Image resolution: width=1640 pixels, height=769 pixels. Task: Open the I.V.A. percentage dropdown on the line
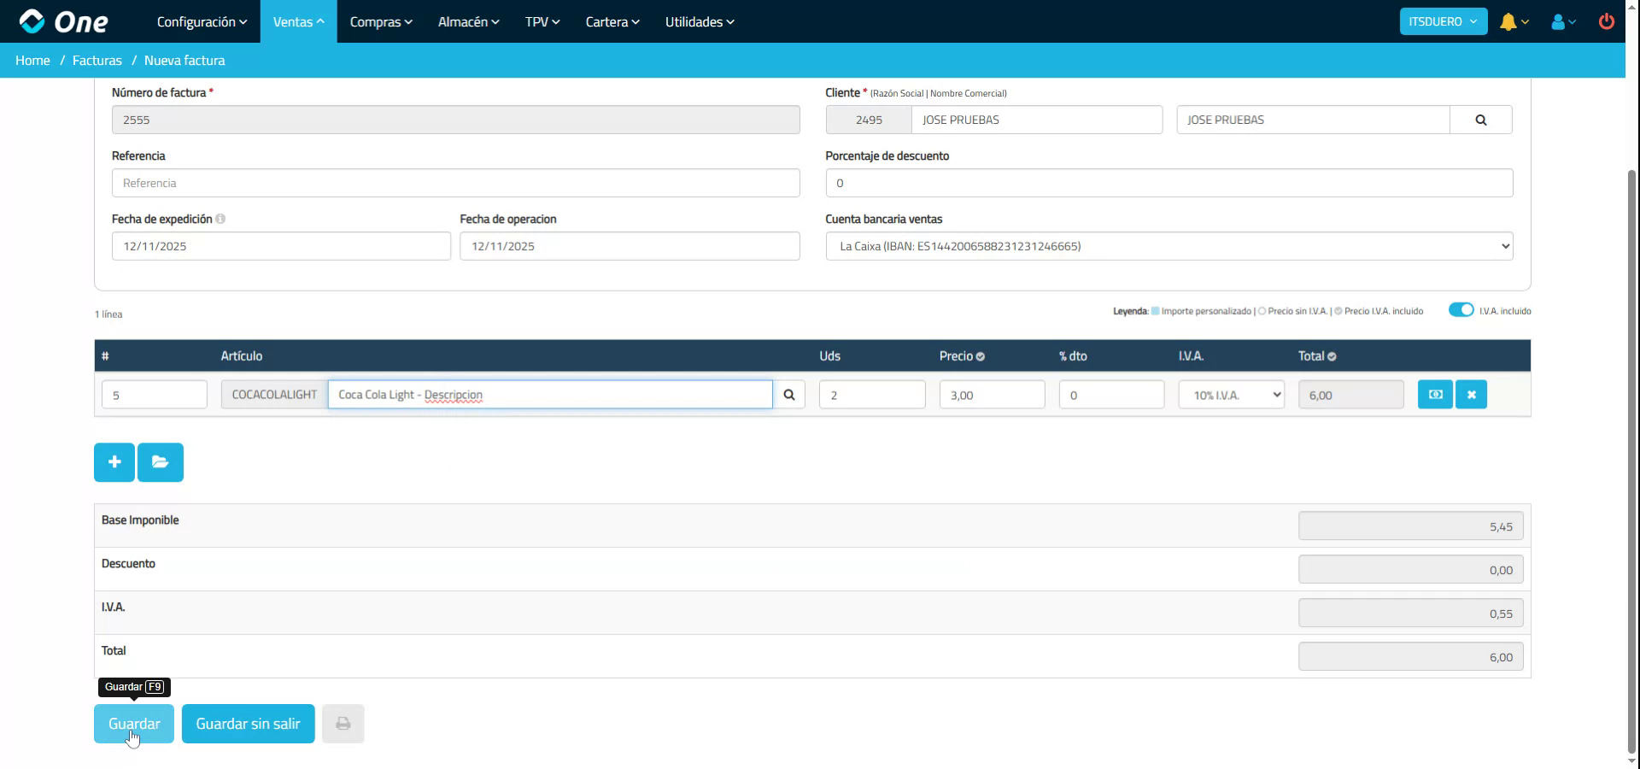(1230, 395)
